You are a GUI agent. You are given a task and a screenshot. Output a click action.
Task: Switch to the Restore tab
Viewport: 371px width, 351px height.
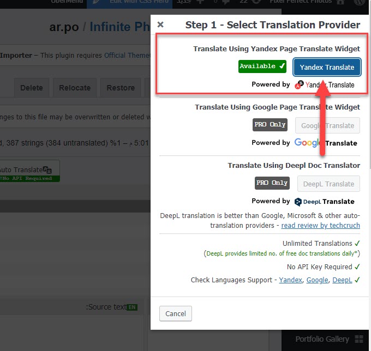coord(121,88)
